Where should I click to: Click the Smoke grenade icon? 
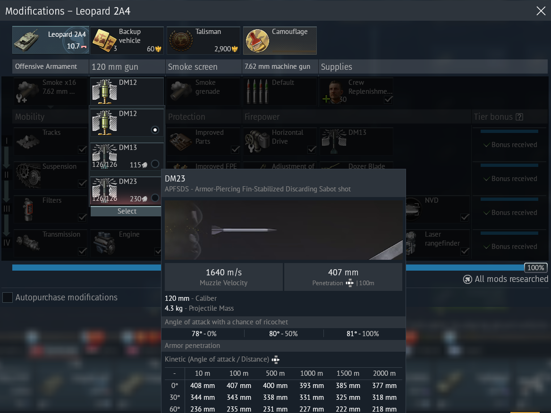180,91
